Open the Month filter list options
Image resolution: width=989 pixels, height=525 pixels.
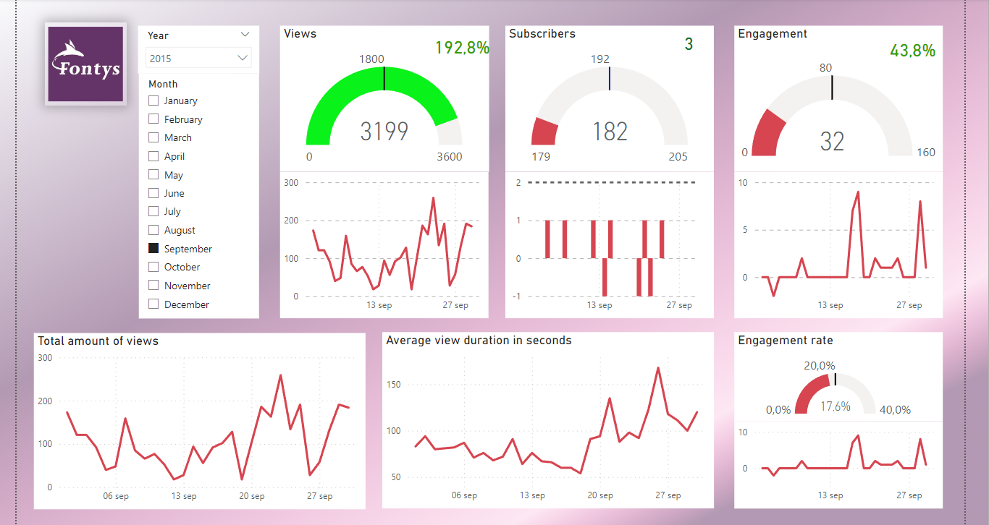click(163, 84)
